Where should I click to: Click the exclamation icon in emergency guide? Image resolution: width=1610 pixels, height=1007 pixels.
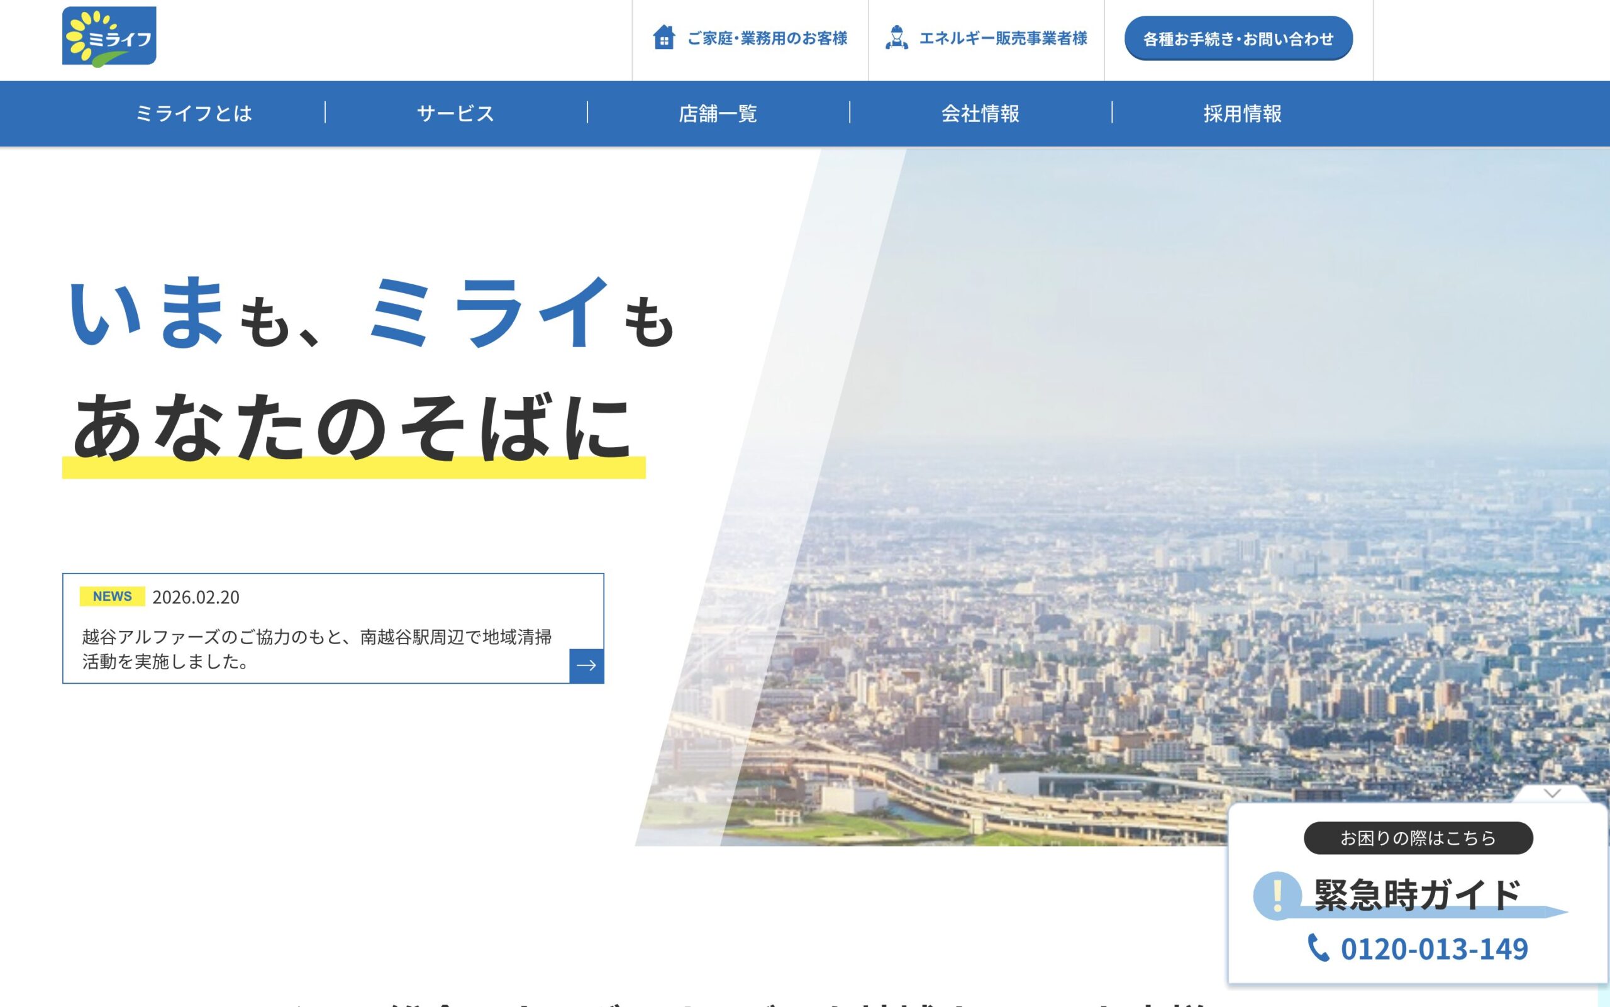[1277, 896]
